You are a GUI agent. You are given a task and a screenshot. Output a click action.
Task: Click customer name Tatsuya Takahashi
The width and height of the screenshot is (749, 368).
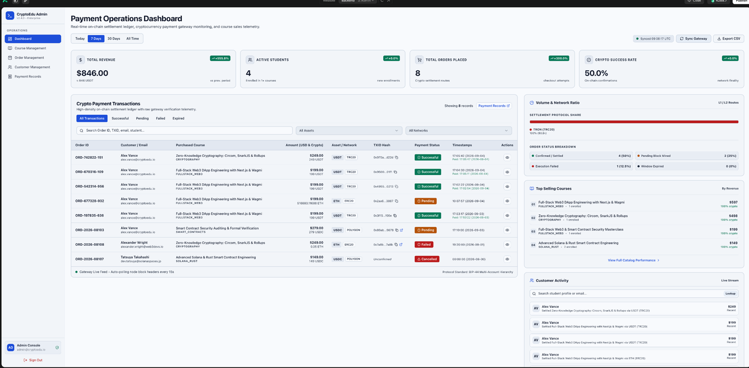pos(137,257)
